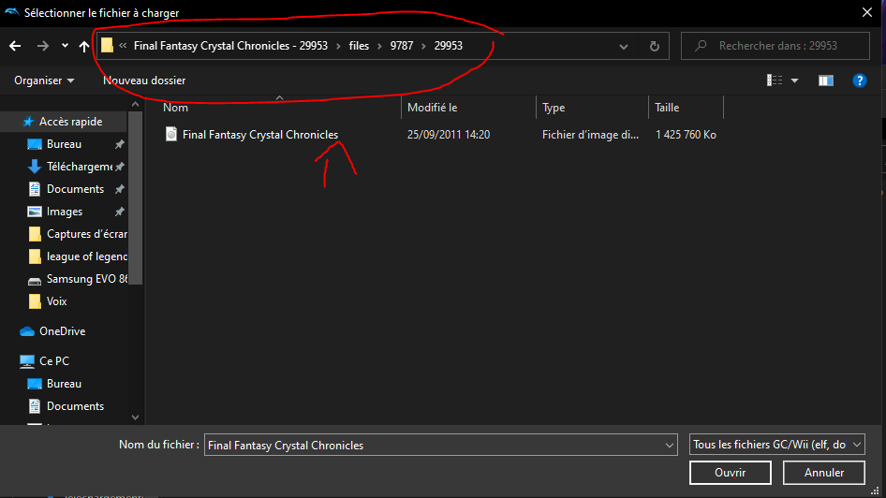Select the Final Fantasy Crystal Chronicles disc image file
886x498 pixels.
click(x=260, y=135)
